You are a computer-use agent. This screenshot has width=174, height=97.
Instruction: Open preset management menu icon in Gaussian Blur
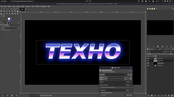click(131, 75)
